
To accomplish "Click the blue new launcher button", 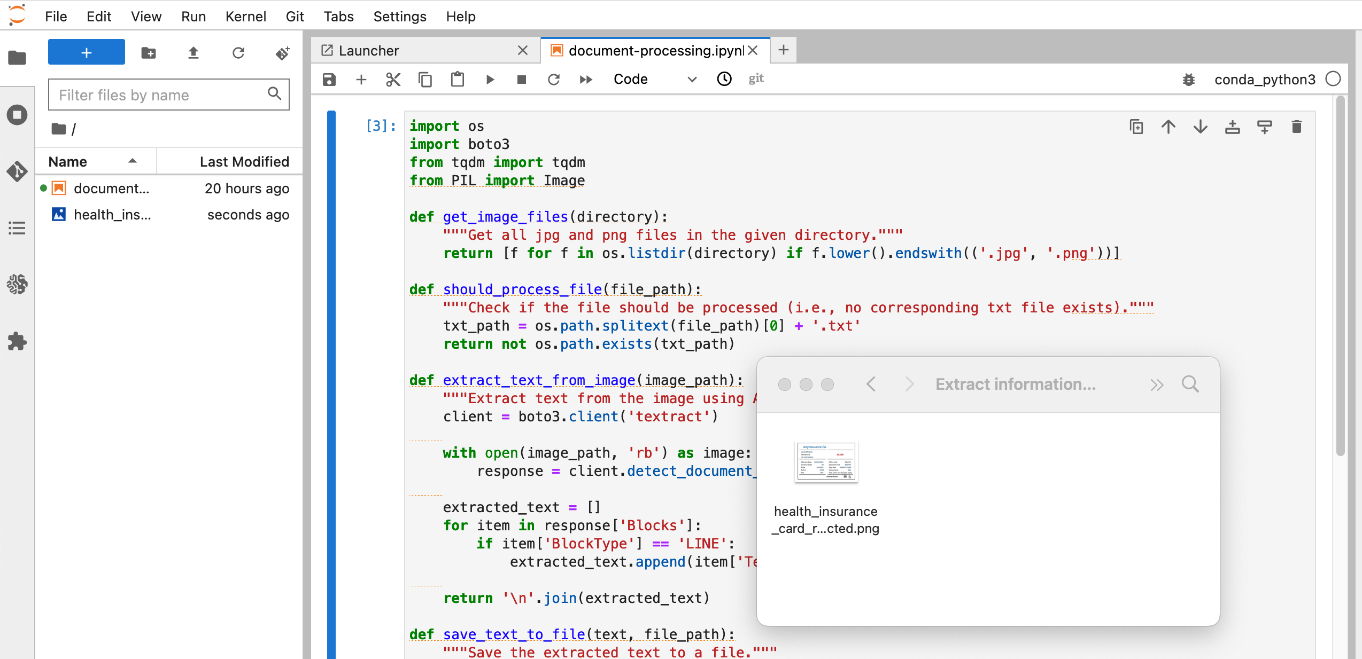I will 87,52.
